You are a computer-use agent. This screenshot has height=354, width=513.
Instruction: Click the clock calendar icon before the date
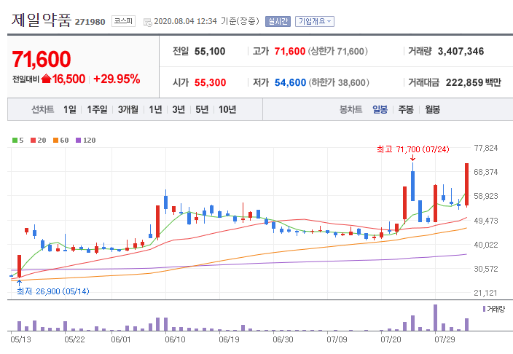pyautogui.click(x=147, y=23)
